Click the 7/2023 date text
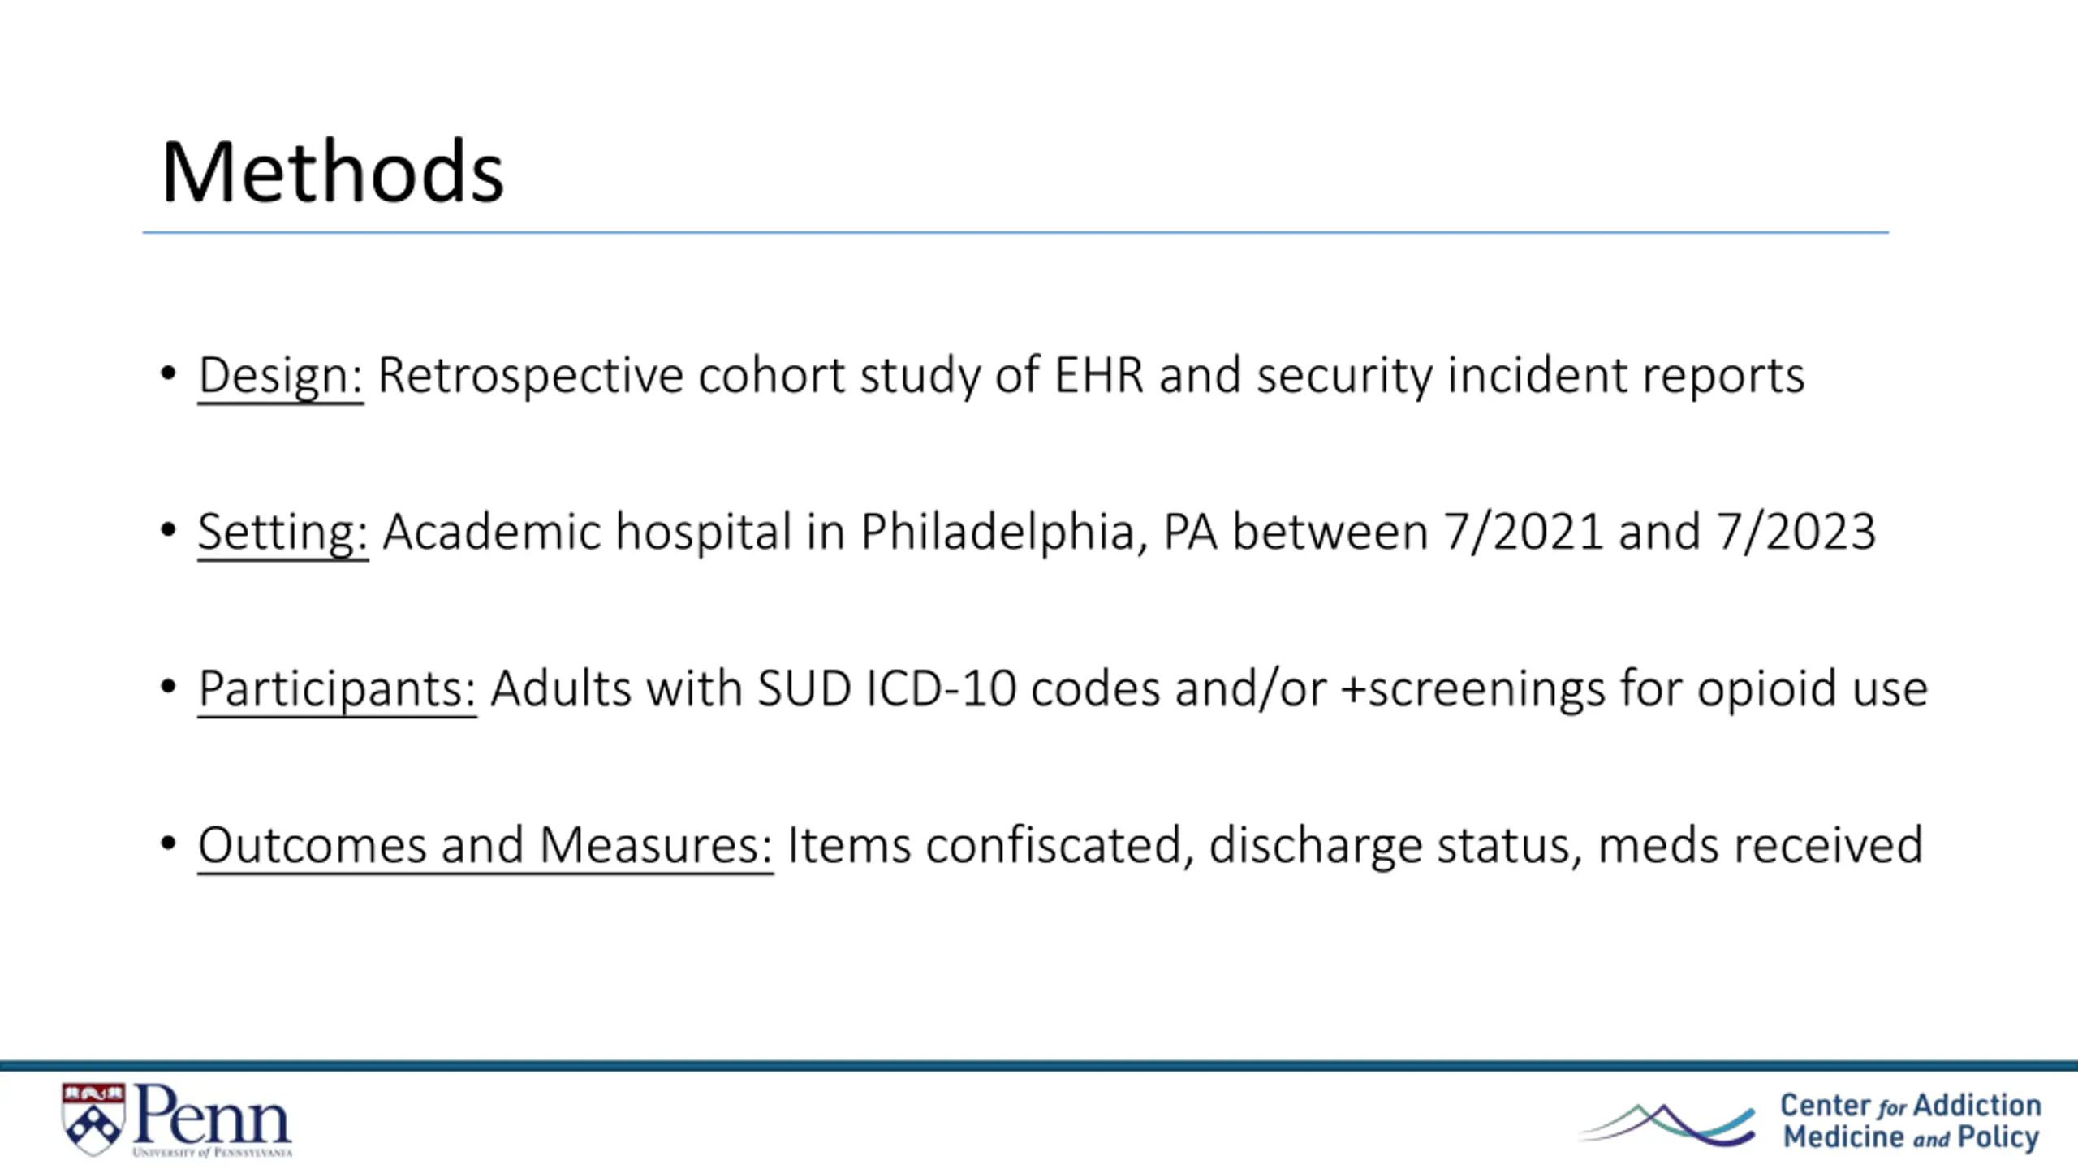The height and width of the screenshot is (1169, 2078). click(1796, 533)
